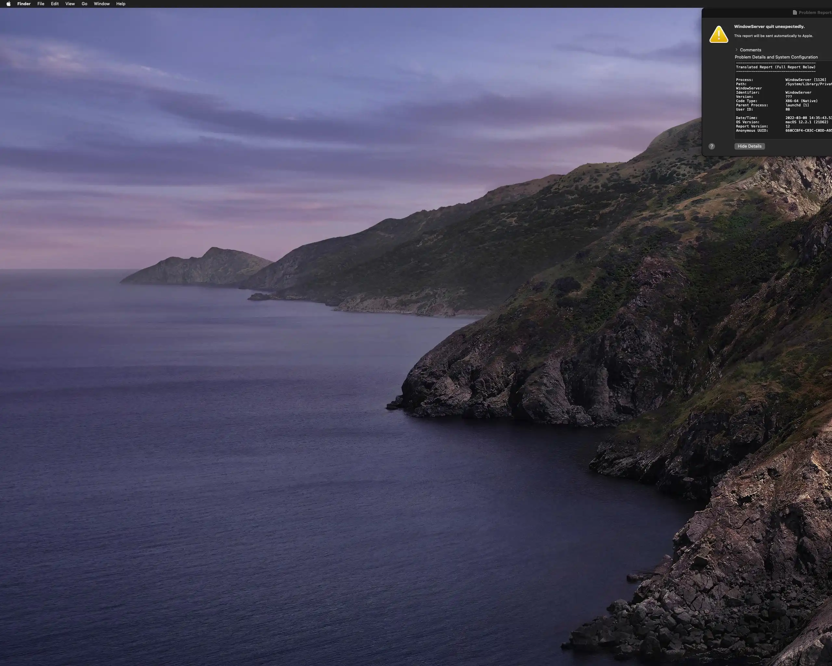
Task: Click the Process line in report text
Action: tap(780, 80)
